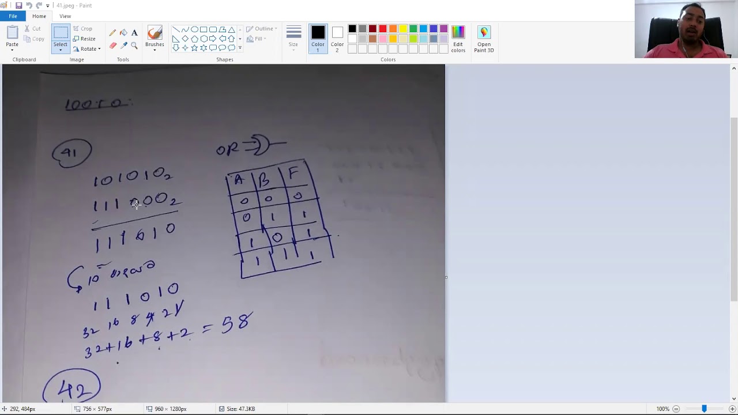Click the Copy button

point(34,39)
